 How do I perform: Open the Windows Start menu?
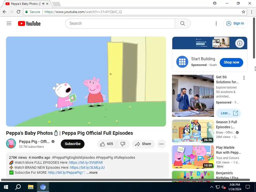tap(6, 187)
